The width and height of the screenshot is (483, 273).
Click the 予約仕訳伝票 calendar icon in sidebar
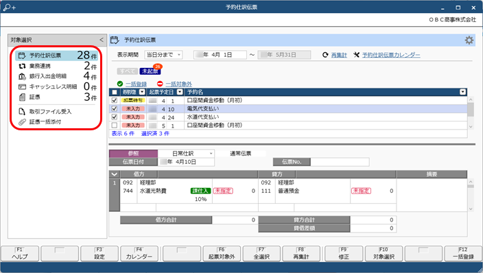pos(22,56)
